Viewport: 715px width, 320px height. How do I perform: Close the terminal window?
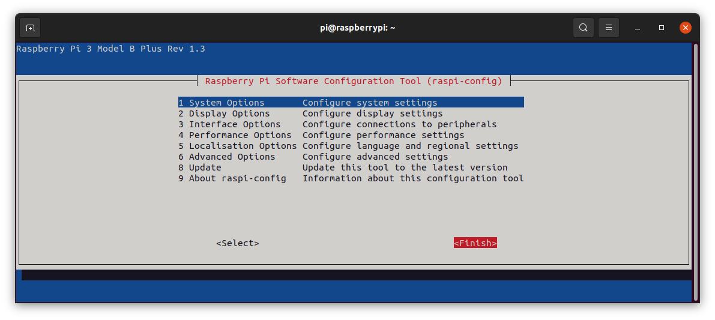click(685, 28)
